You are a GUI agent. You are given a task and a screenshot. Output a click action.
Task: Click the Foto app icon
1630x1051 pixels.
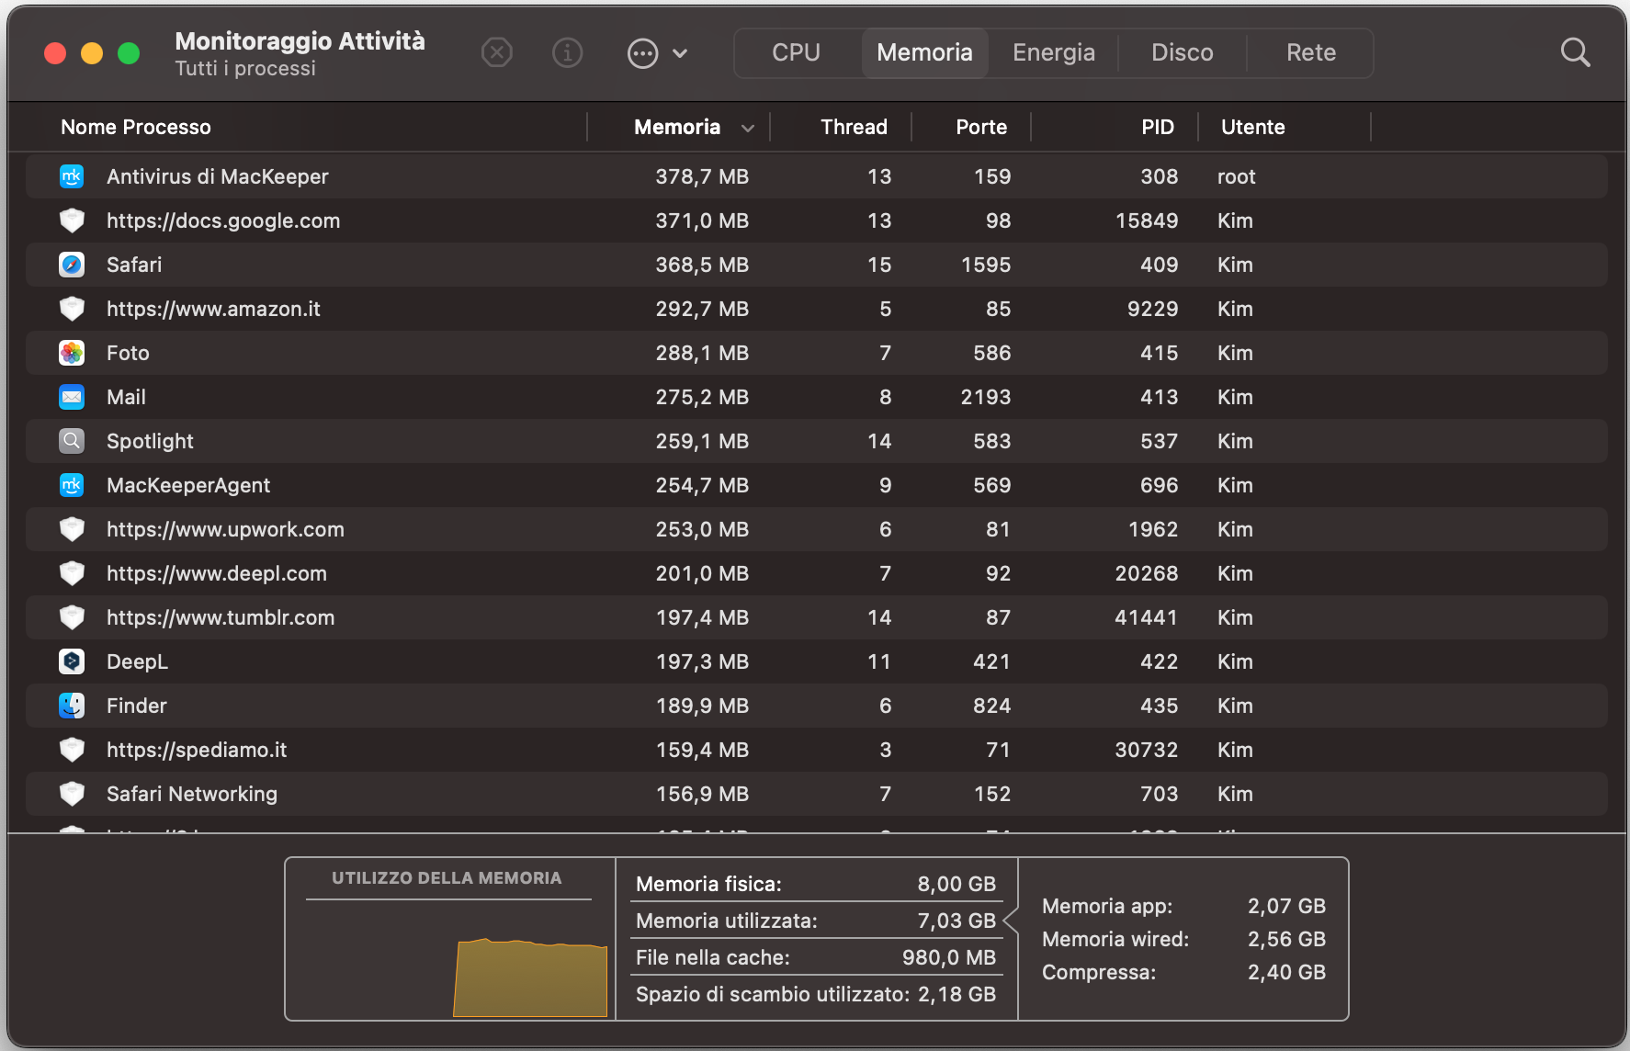click(x=72, y=353)
